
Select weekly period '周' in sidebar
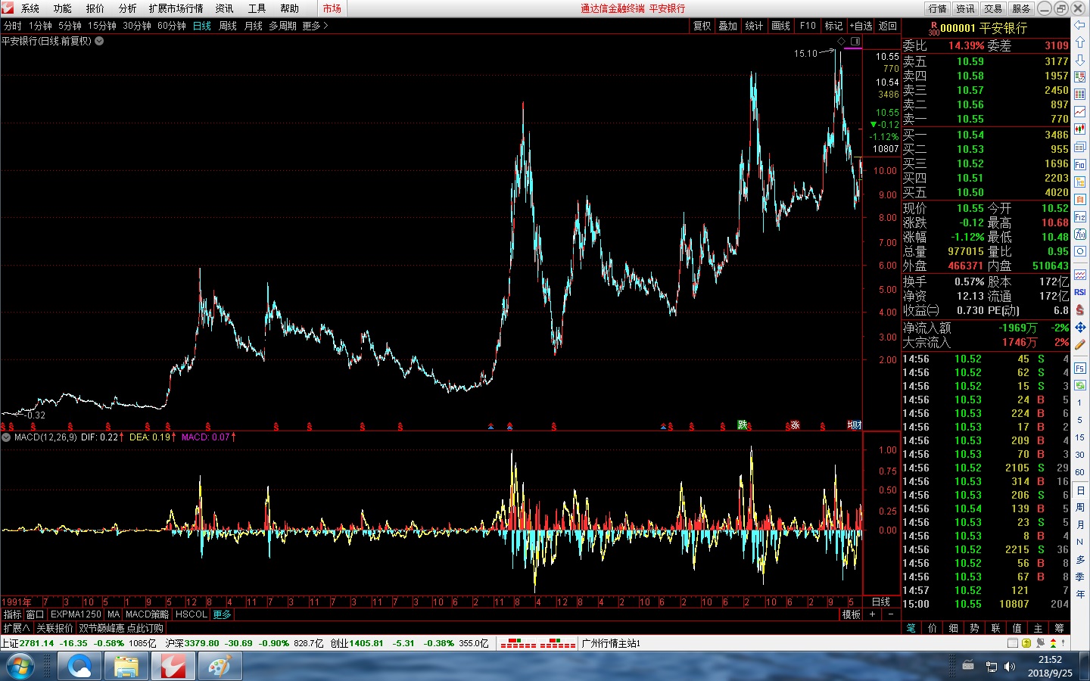(1080, 507)
